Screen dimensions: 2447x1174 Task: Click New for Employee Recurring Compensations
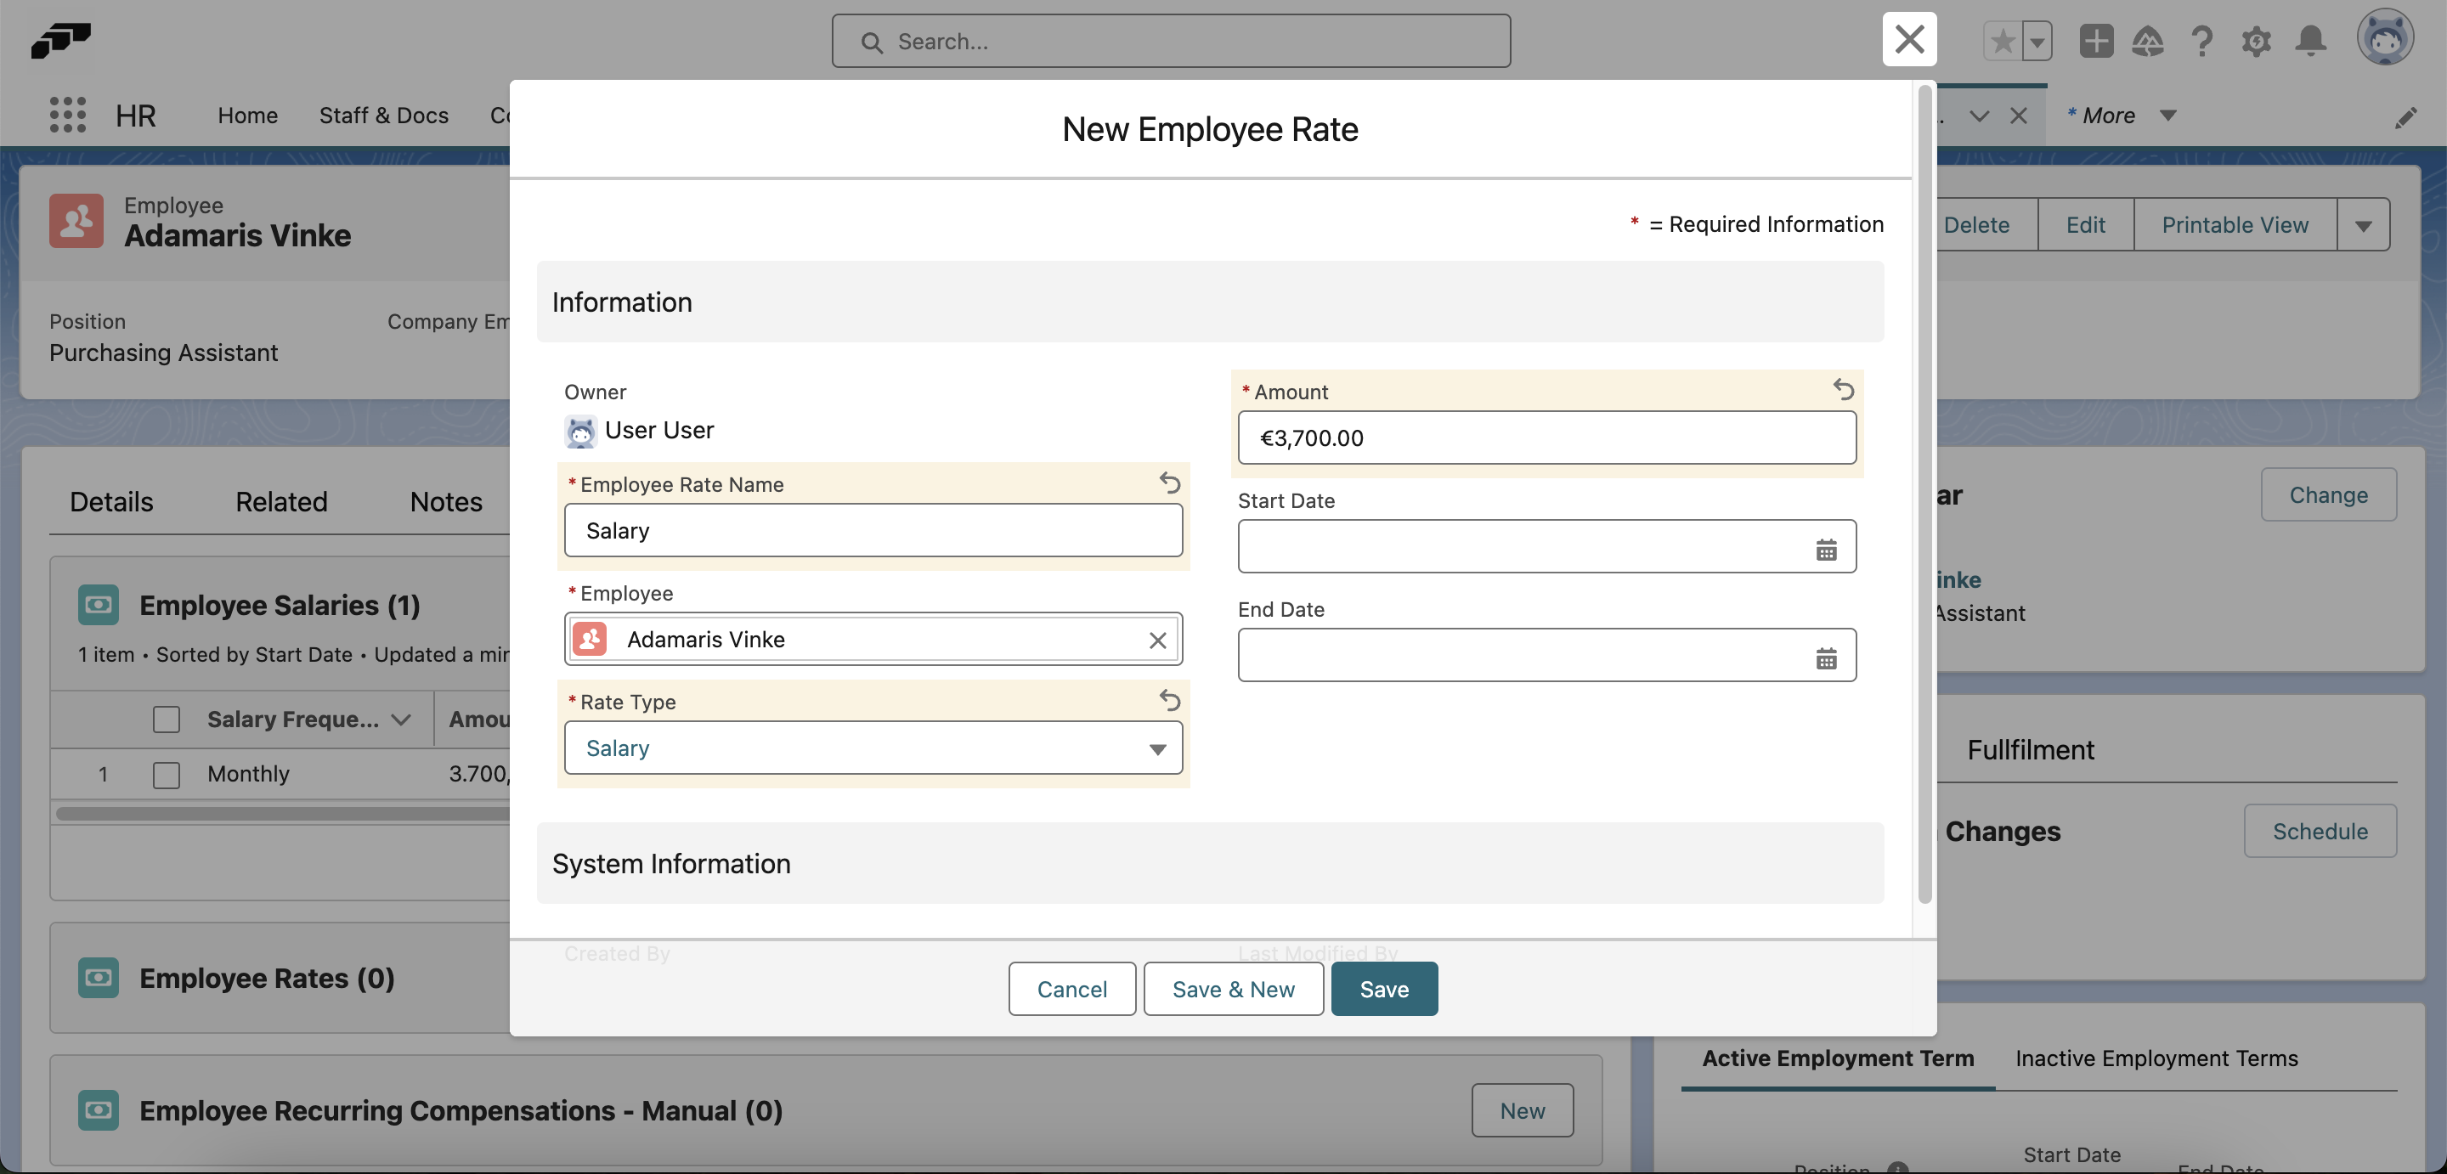coord(1522,1110)
